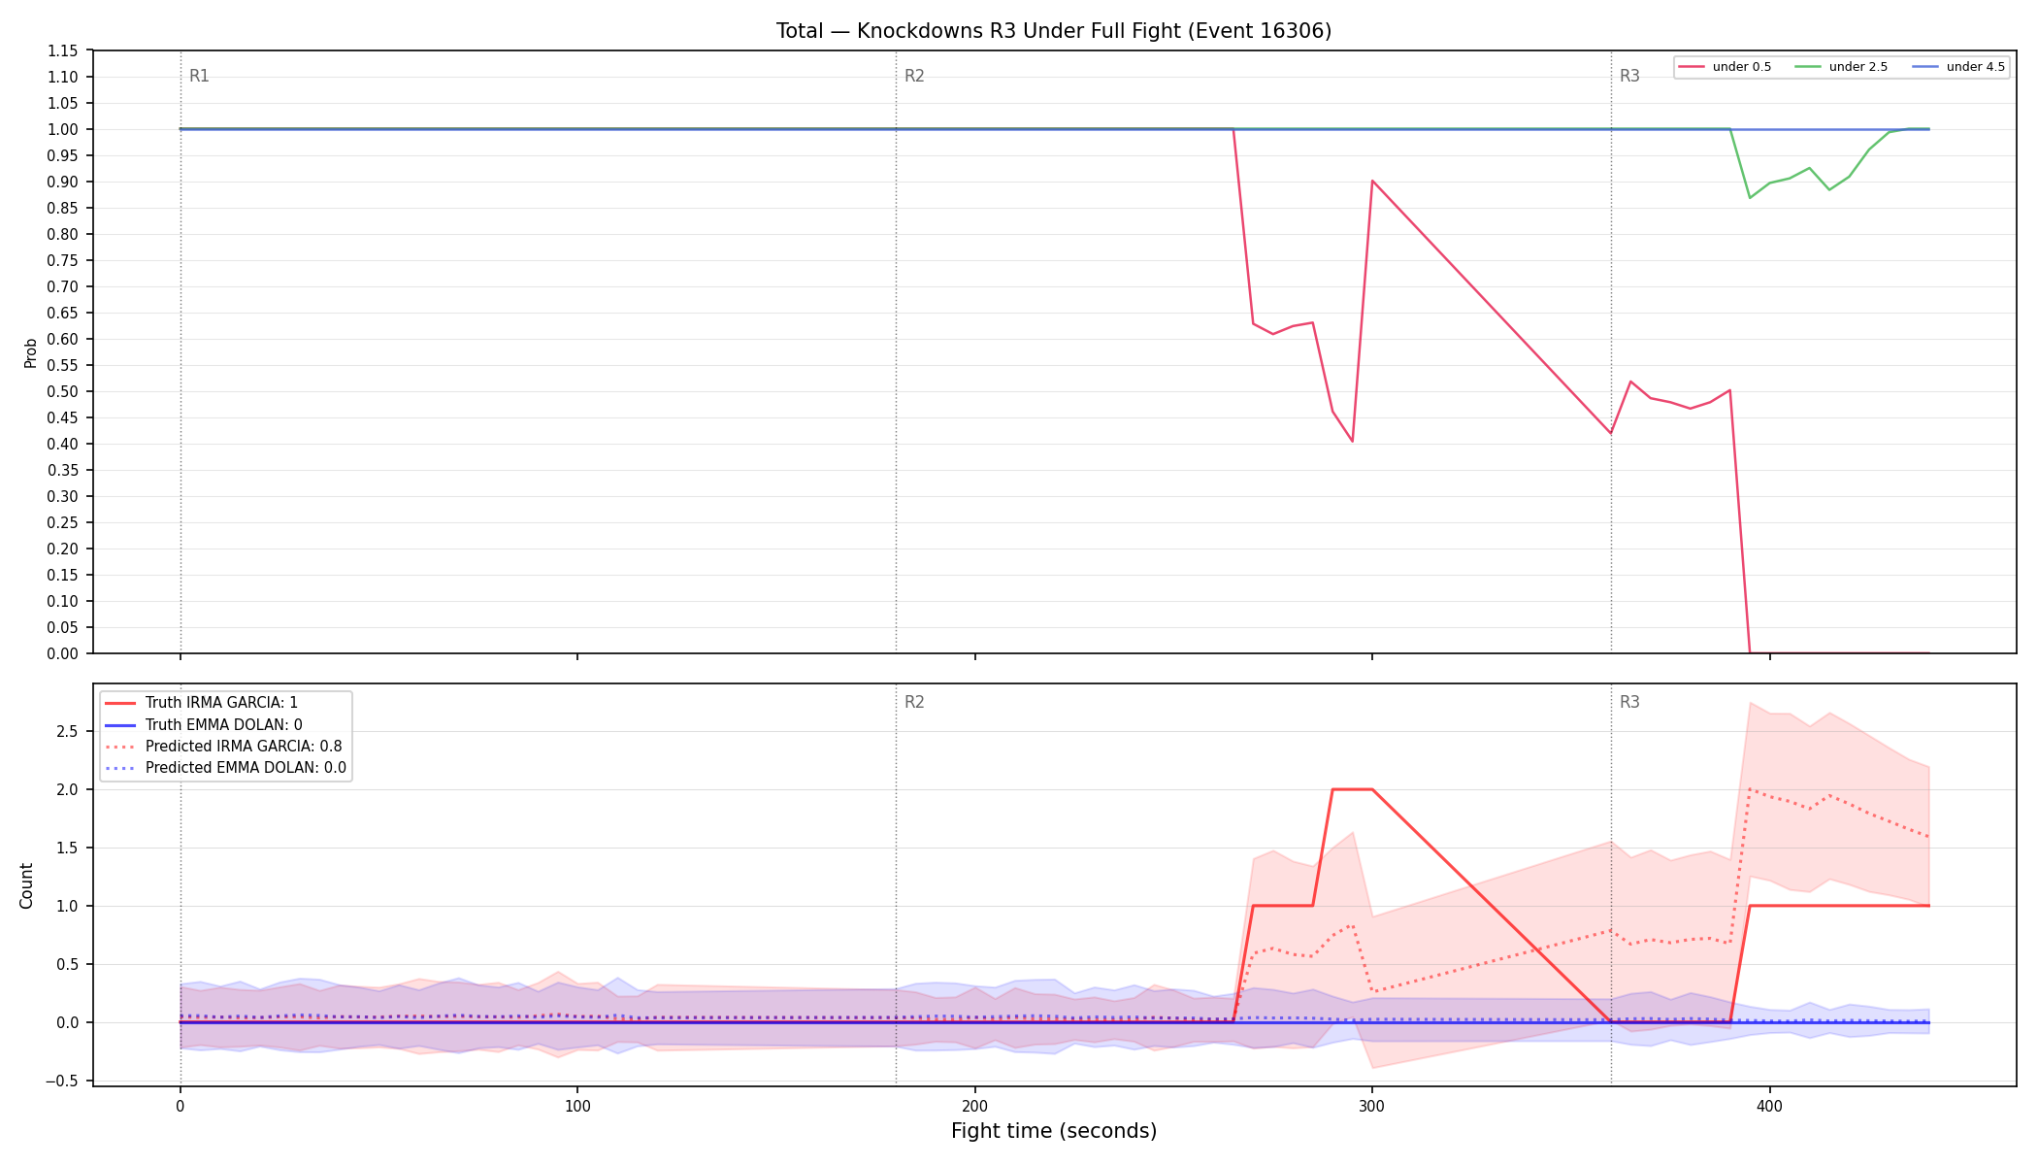
Task: Select the 'under 2.5' legend entry
Action: coord(1842,67)
